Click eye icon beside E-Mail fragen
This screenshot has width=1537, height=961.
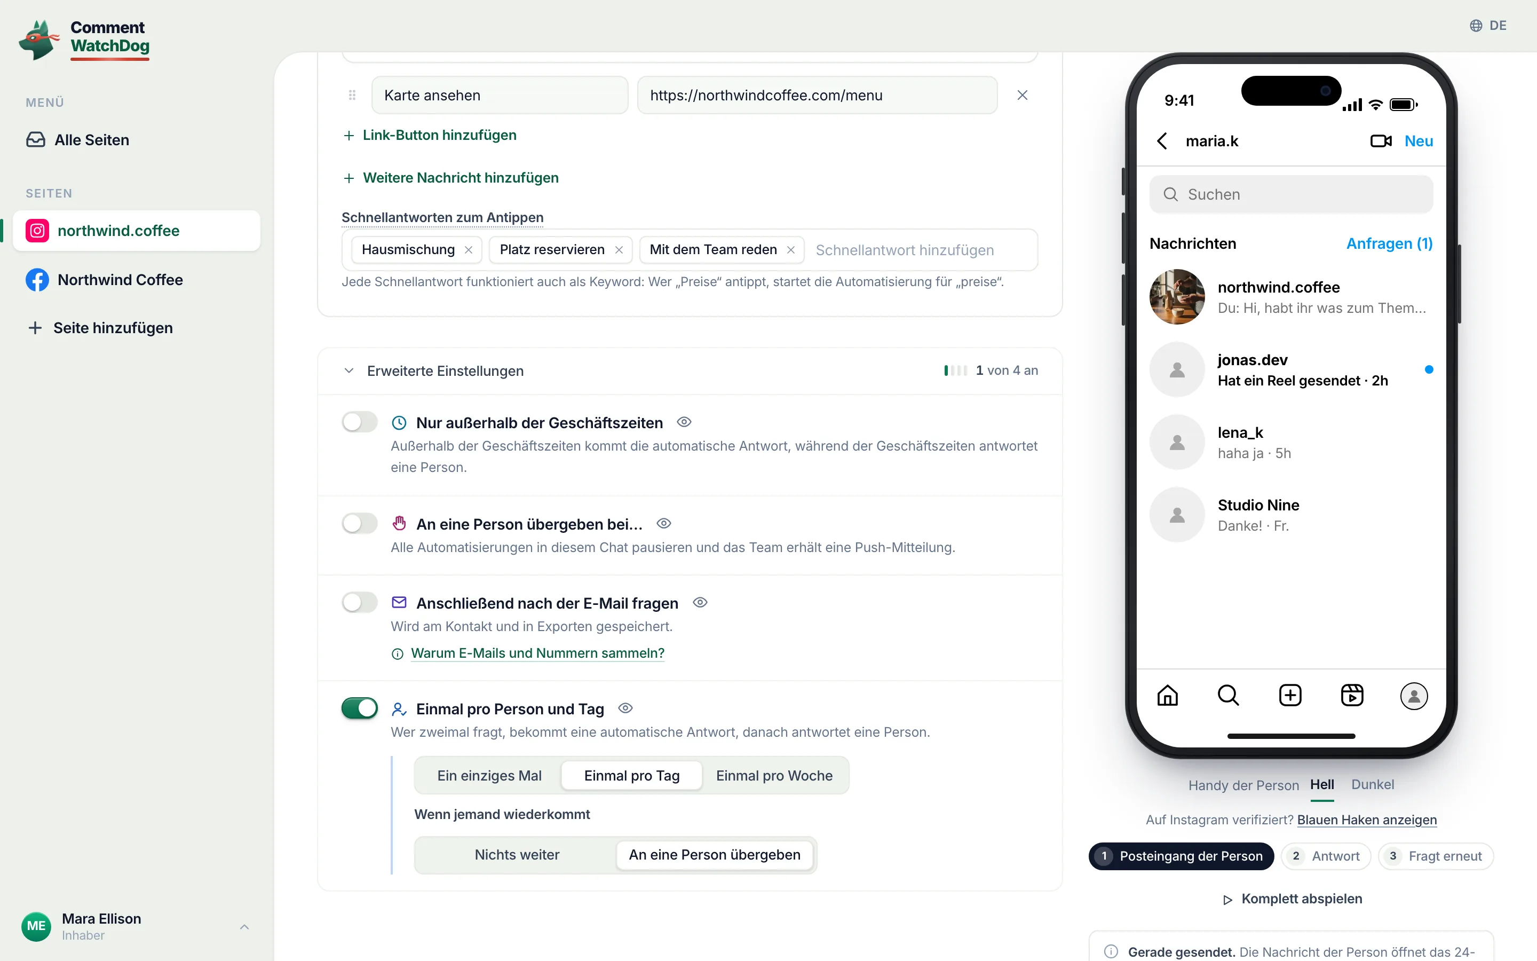point(700,603)
